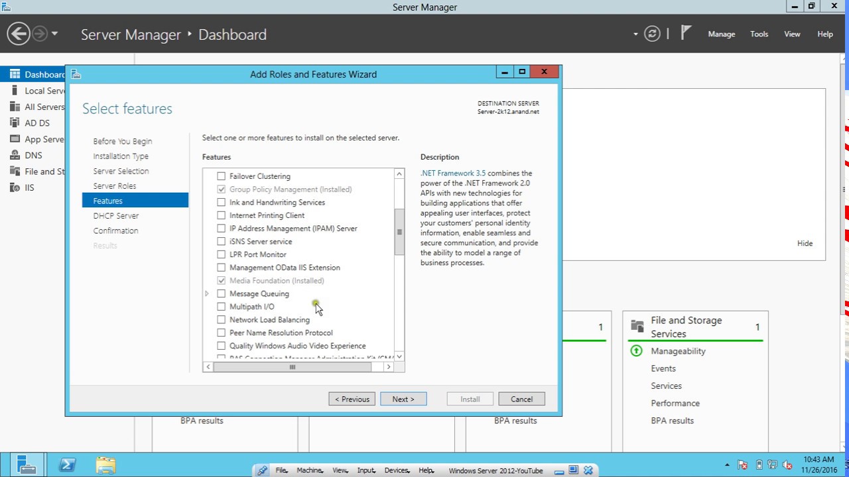
Task: Launch PowerShell from the taskbar
Action: (x=67, y=464)
